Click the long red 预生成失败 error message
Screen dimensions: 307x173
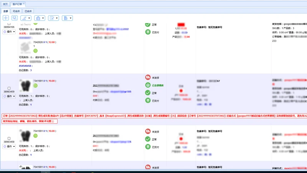(155, 116)
